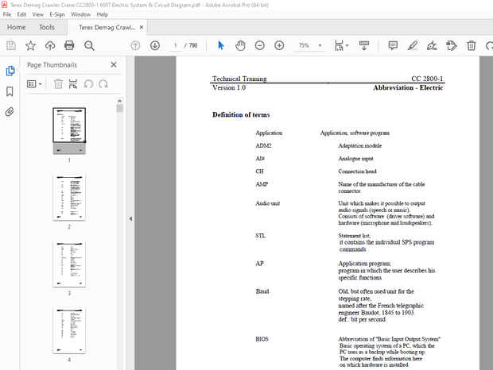Toggle the Bookmarks panel icon
This screenshot has height=370, width=493.
click(10, 91)
